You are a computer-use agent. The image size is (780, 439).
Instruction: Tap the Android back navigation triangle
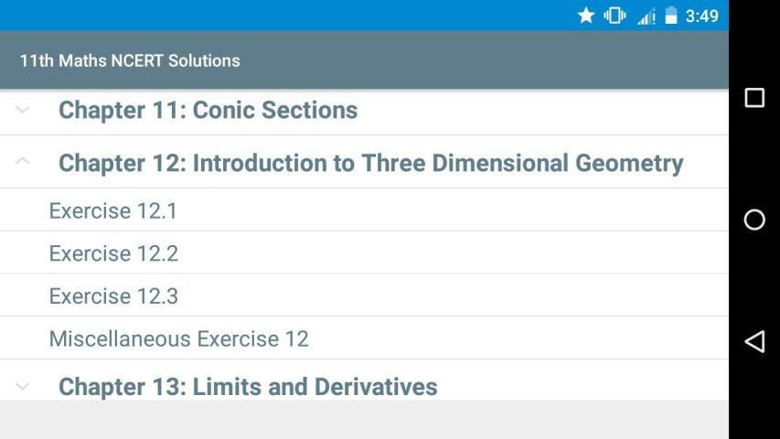click(x=754, y=341)
